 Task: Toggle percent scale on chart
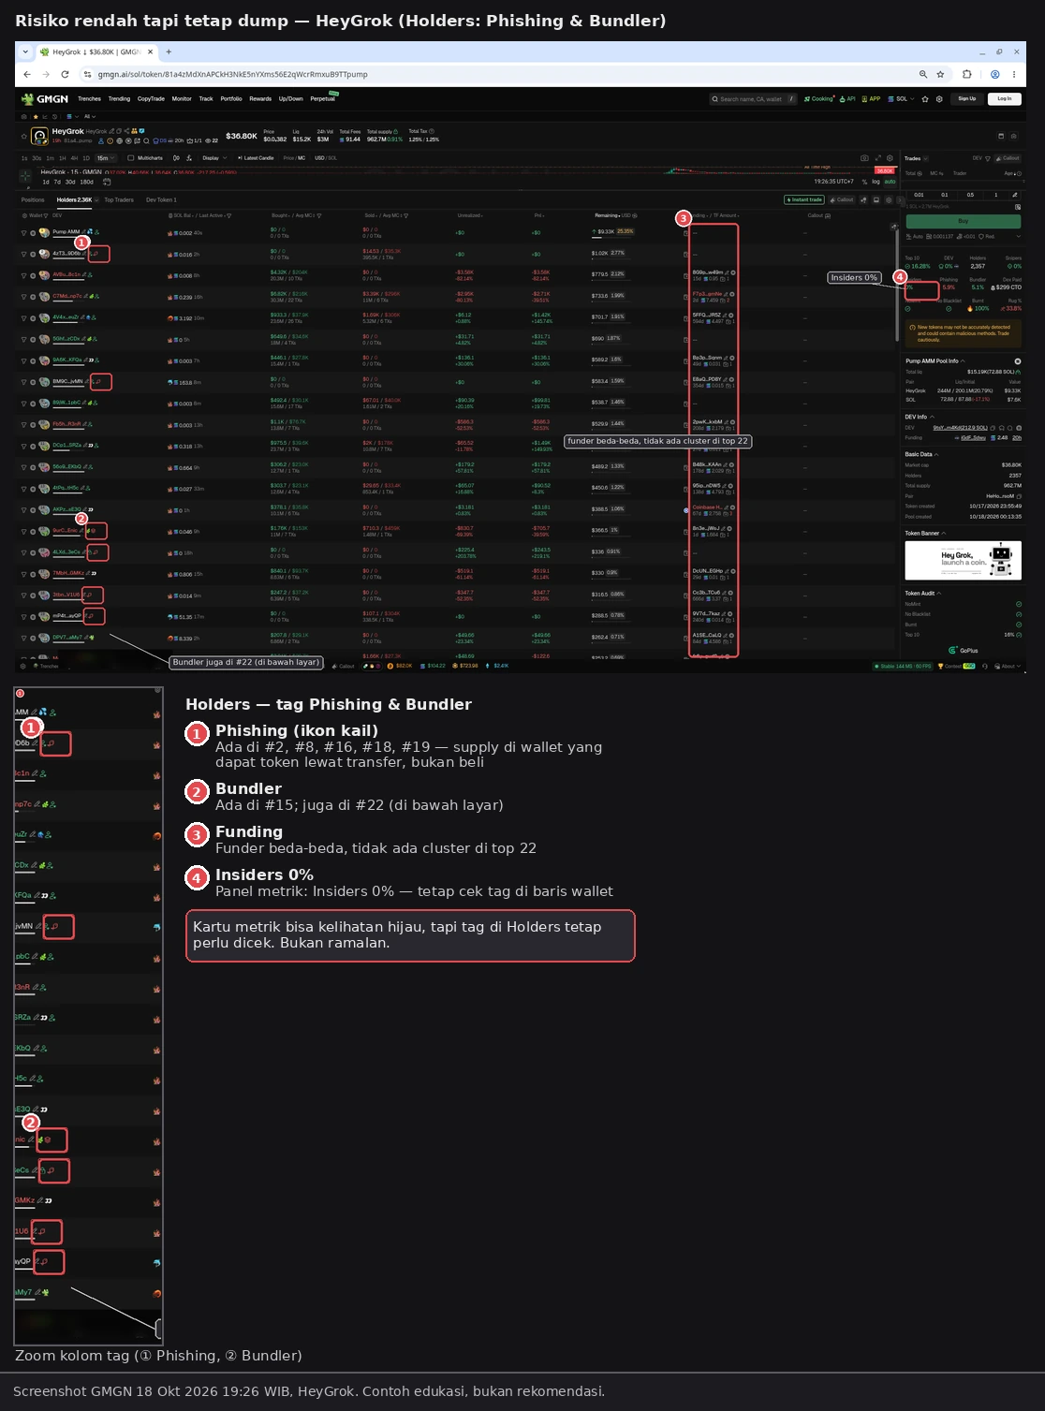tap(864, 182)
